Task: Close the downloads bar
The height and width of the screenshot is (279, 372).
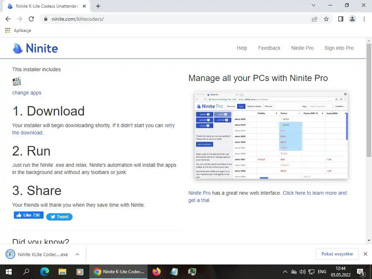Action: (x=365, y=254)
